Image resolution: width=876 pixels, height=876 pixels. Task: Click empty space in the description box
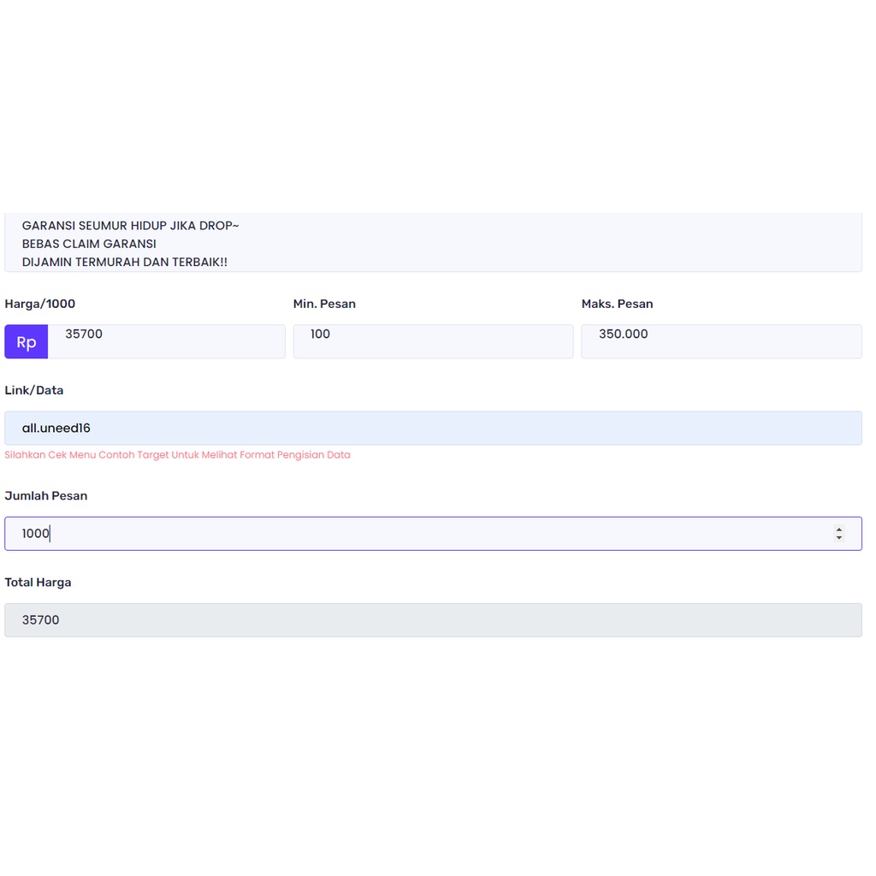click(x=556, y=244)
